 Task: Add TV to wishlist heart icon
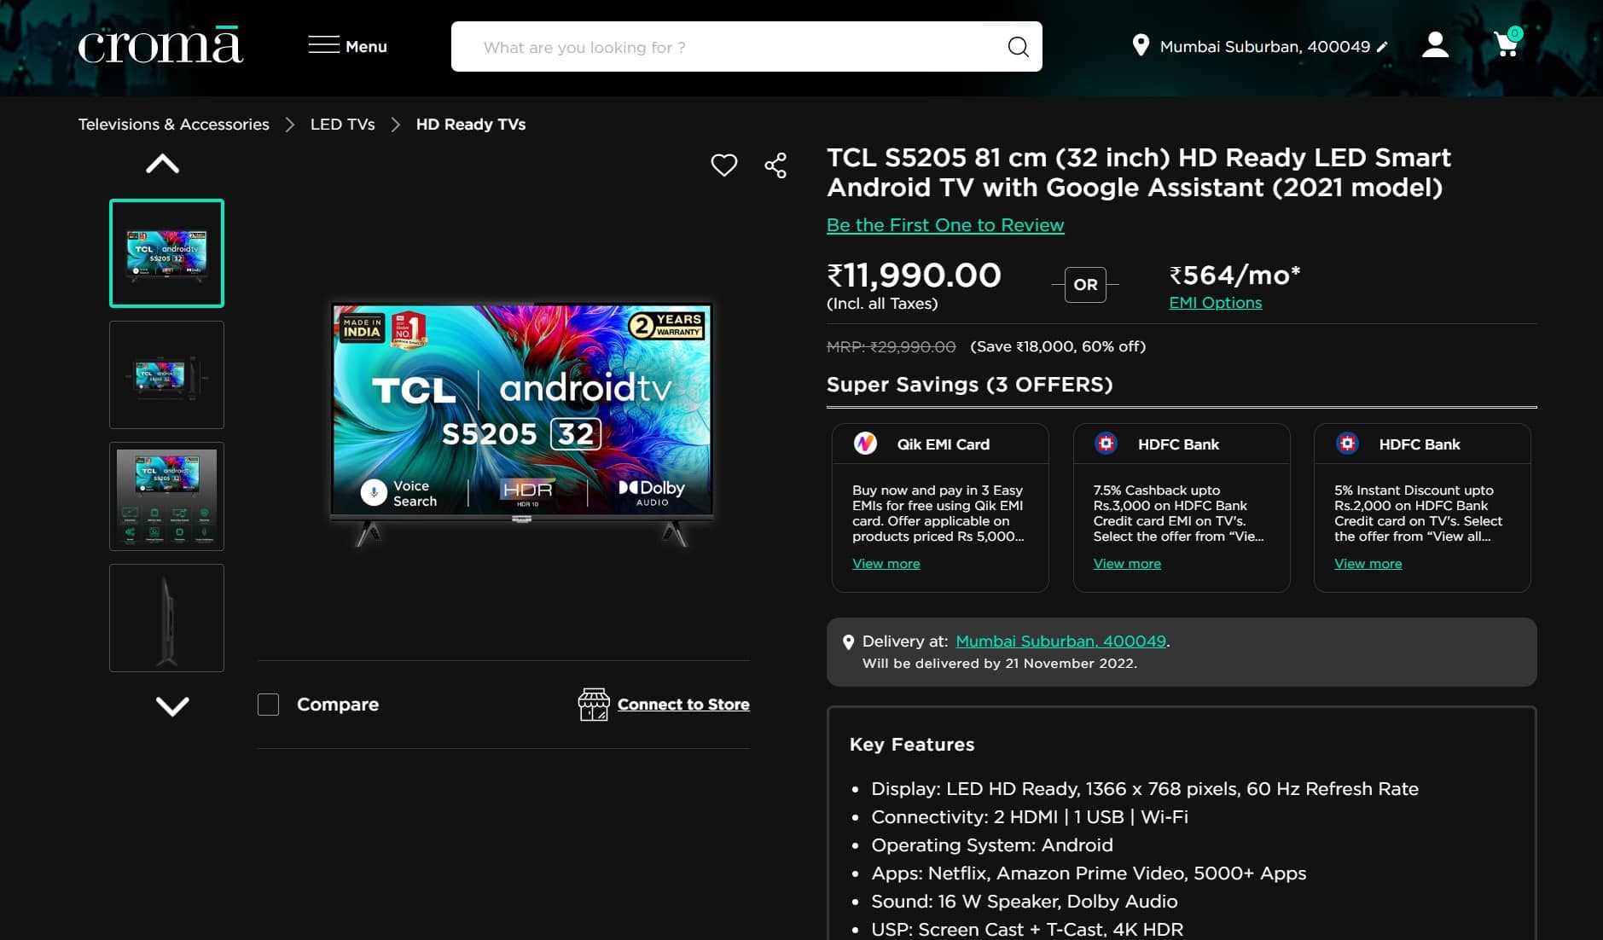(x=724, y=165)
